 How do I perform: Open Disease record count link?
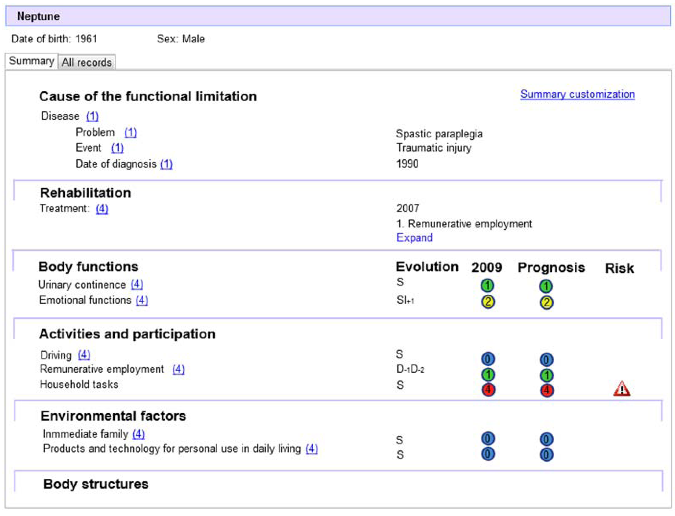92,116
